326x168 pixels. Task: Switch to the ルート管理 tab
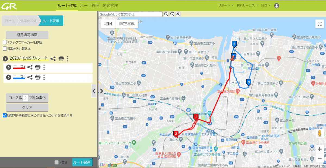coord(89,5)
